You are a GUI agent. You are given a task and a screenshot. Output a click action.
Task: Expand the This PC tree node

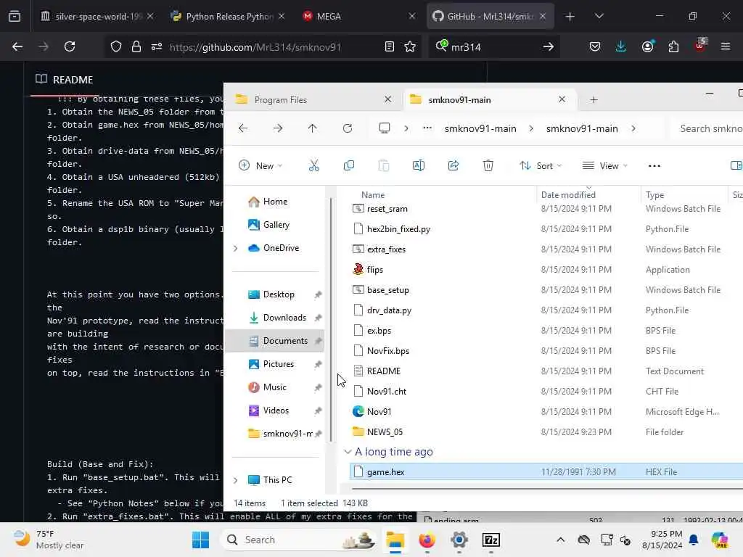coord(236,480)
